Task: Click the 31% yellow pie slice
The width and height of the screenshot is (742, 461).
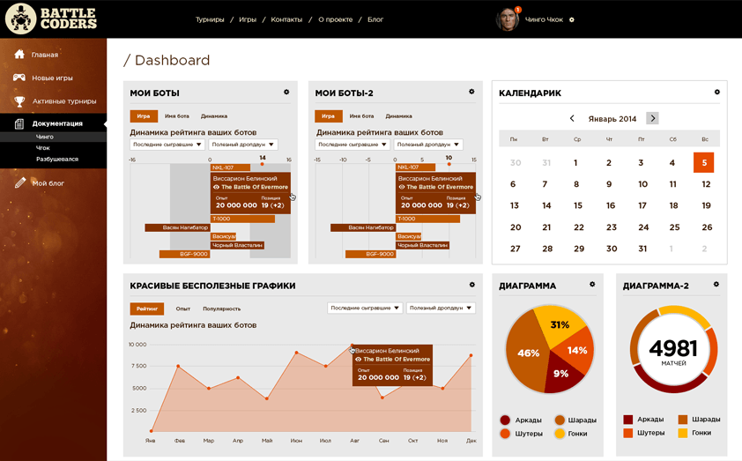Action: coord(559,325)
